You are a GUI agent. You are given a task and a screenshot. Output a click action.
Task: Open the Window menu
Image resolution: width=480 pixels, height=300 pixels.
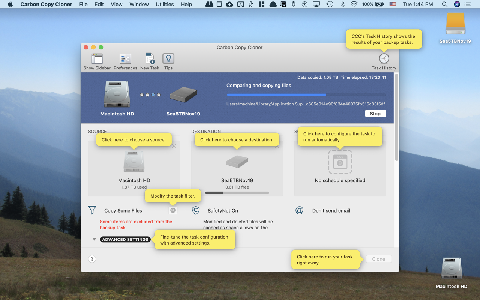139,4
